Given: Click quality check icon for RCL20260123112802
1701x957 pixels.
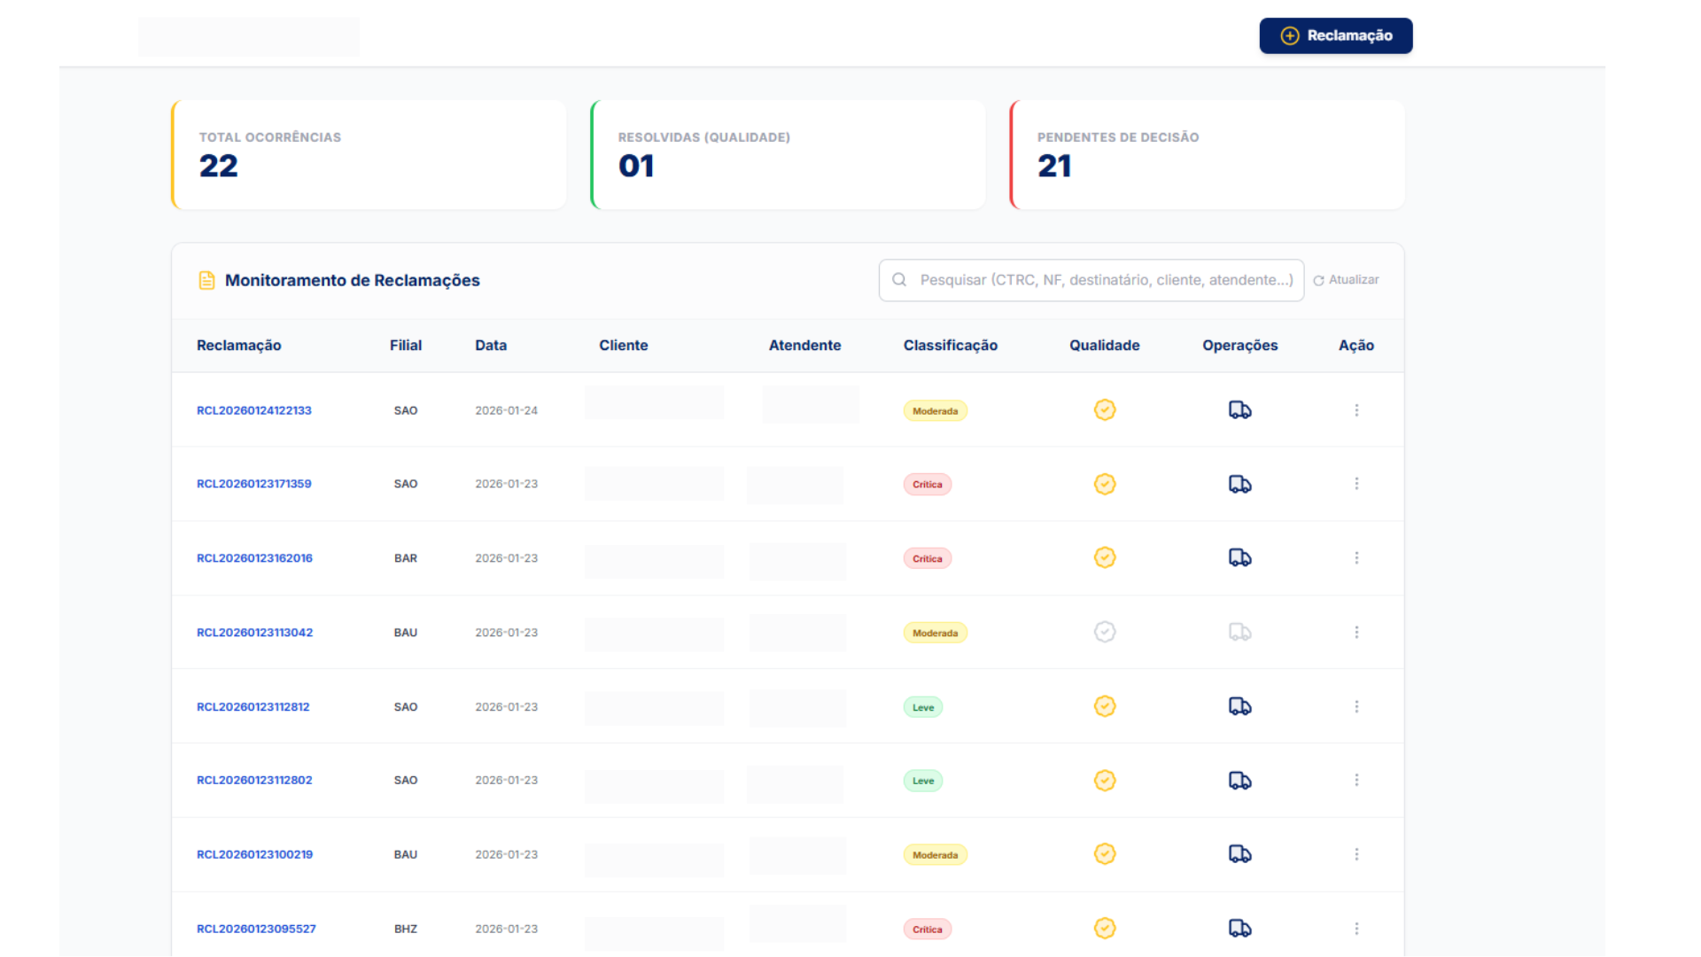Looking at the screenshot, I should [1104, 781].
